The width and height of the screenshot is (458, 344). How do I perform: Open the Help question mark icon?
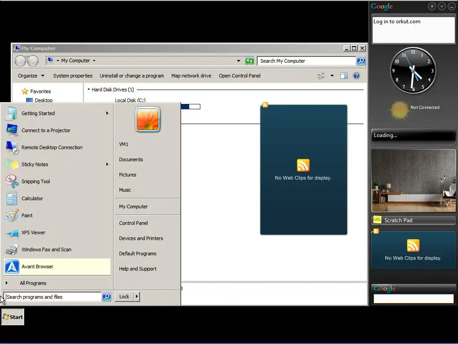click(x=356, y=76)
